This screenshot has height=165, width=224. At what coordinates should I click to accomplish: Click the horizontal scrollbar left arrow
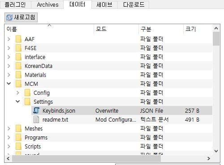[8, 158]
